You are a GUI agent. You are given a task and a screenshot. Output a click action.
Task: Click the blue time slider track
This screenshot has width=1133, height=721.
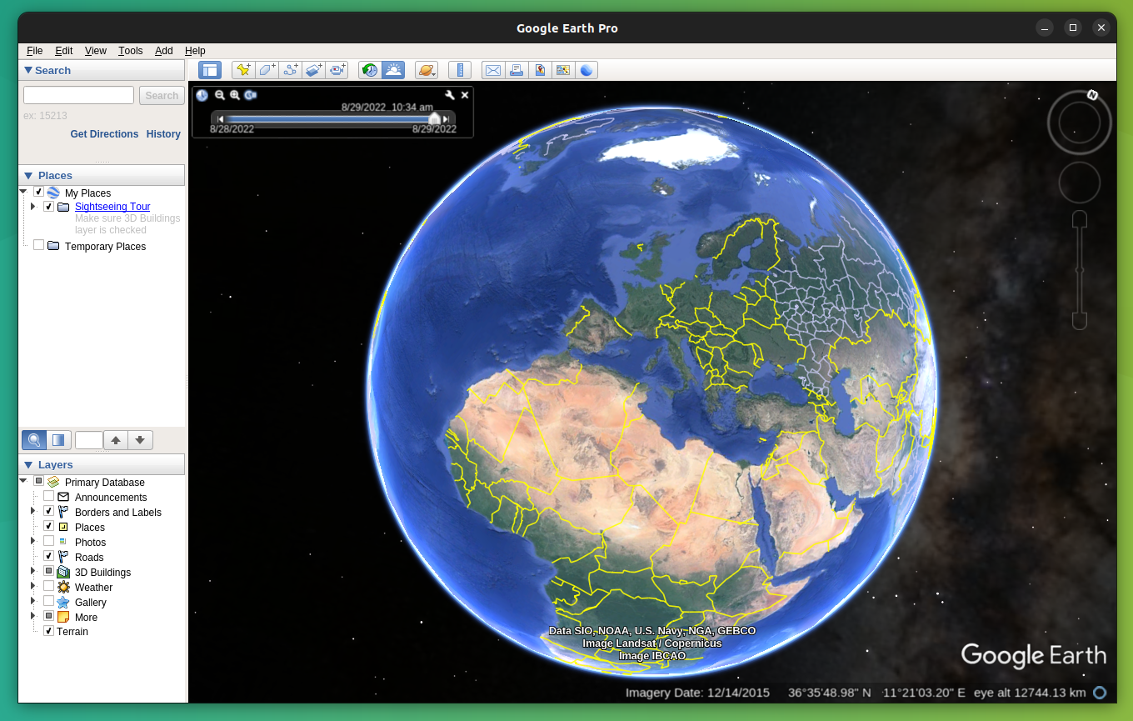pyautogui.click(x=327, y=119)
